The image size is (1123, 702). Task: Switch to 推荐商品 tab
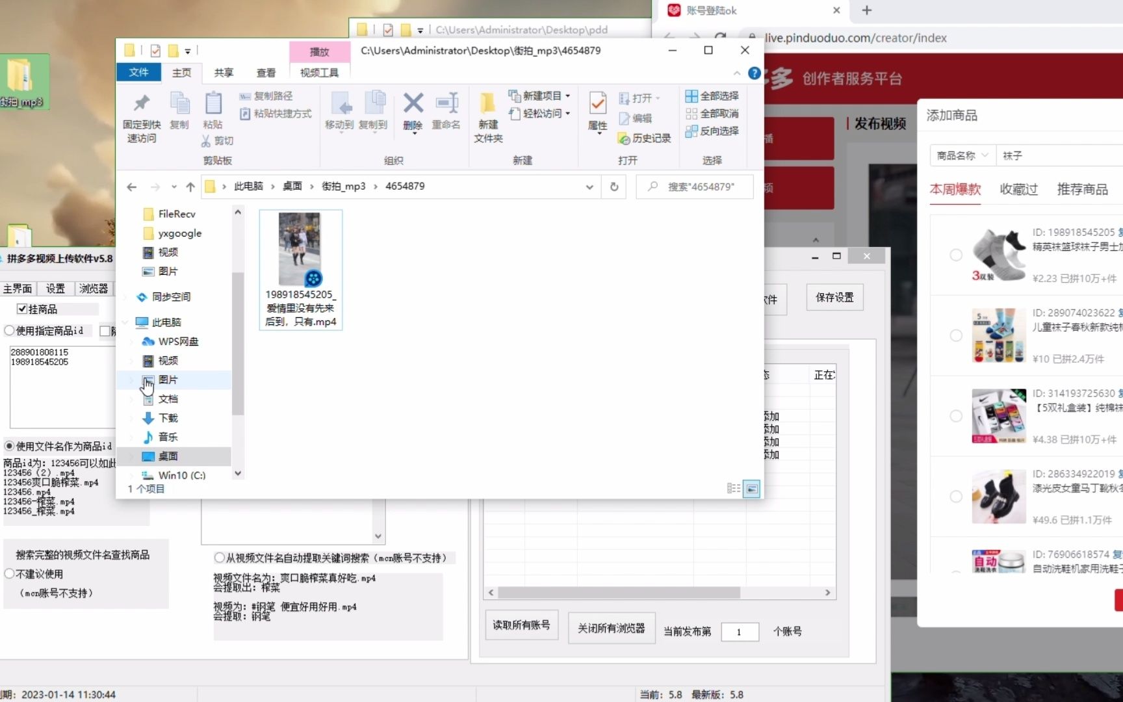click(1082, 189)
